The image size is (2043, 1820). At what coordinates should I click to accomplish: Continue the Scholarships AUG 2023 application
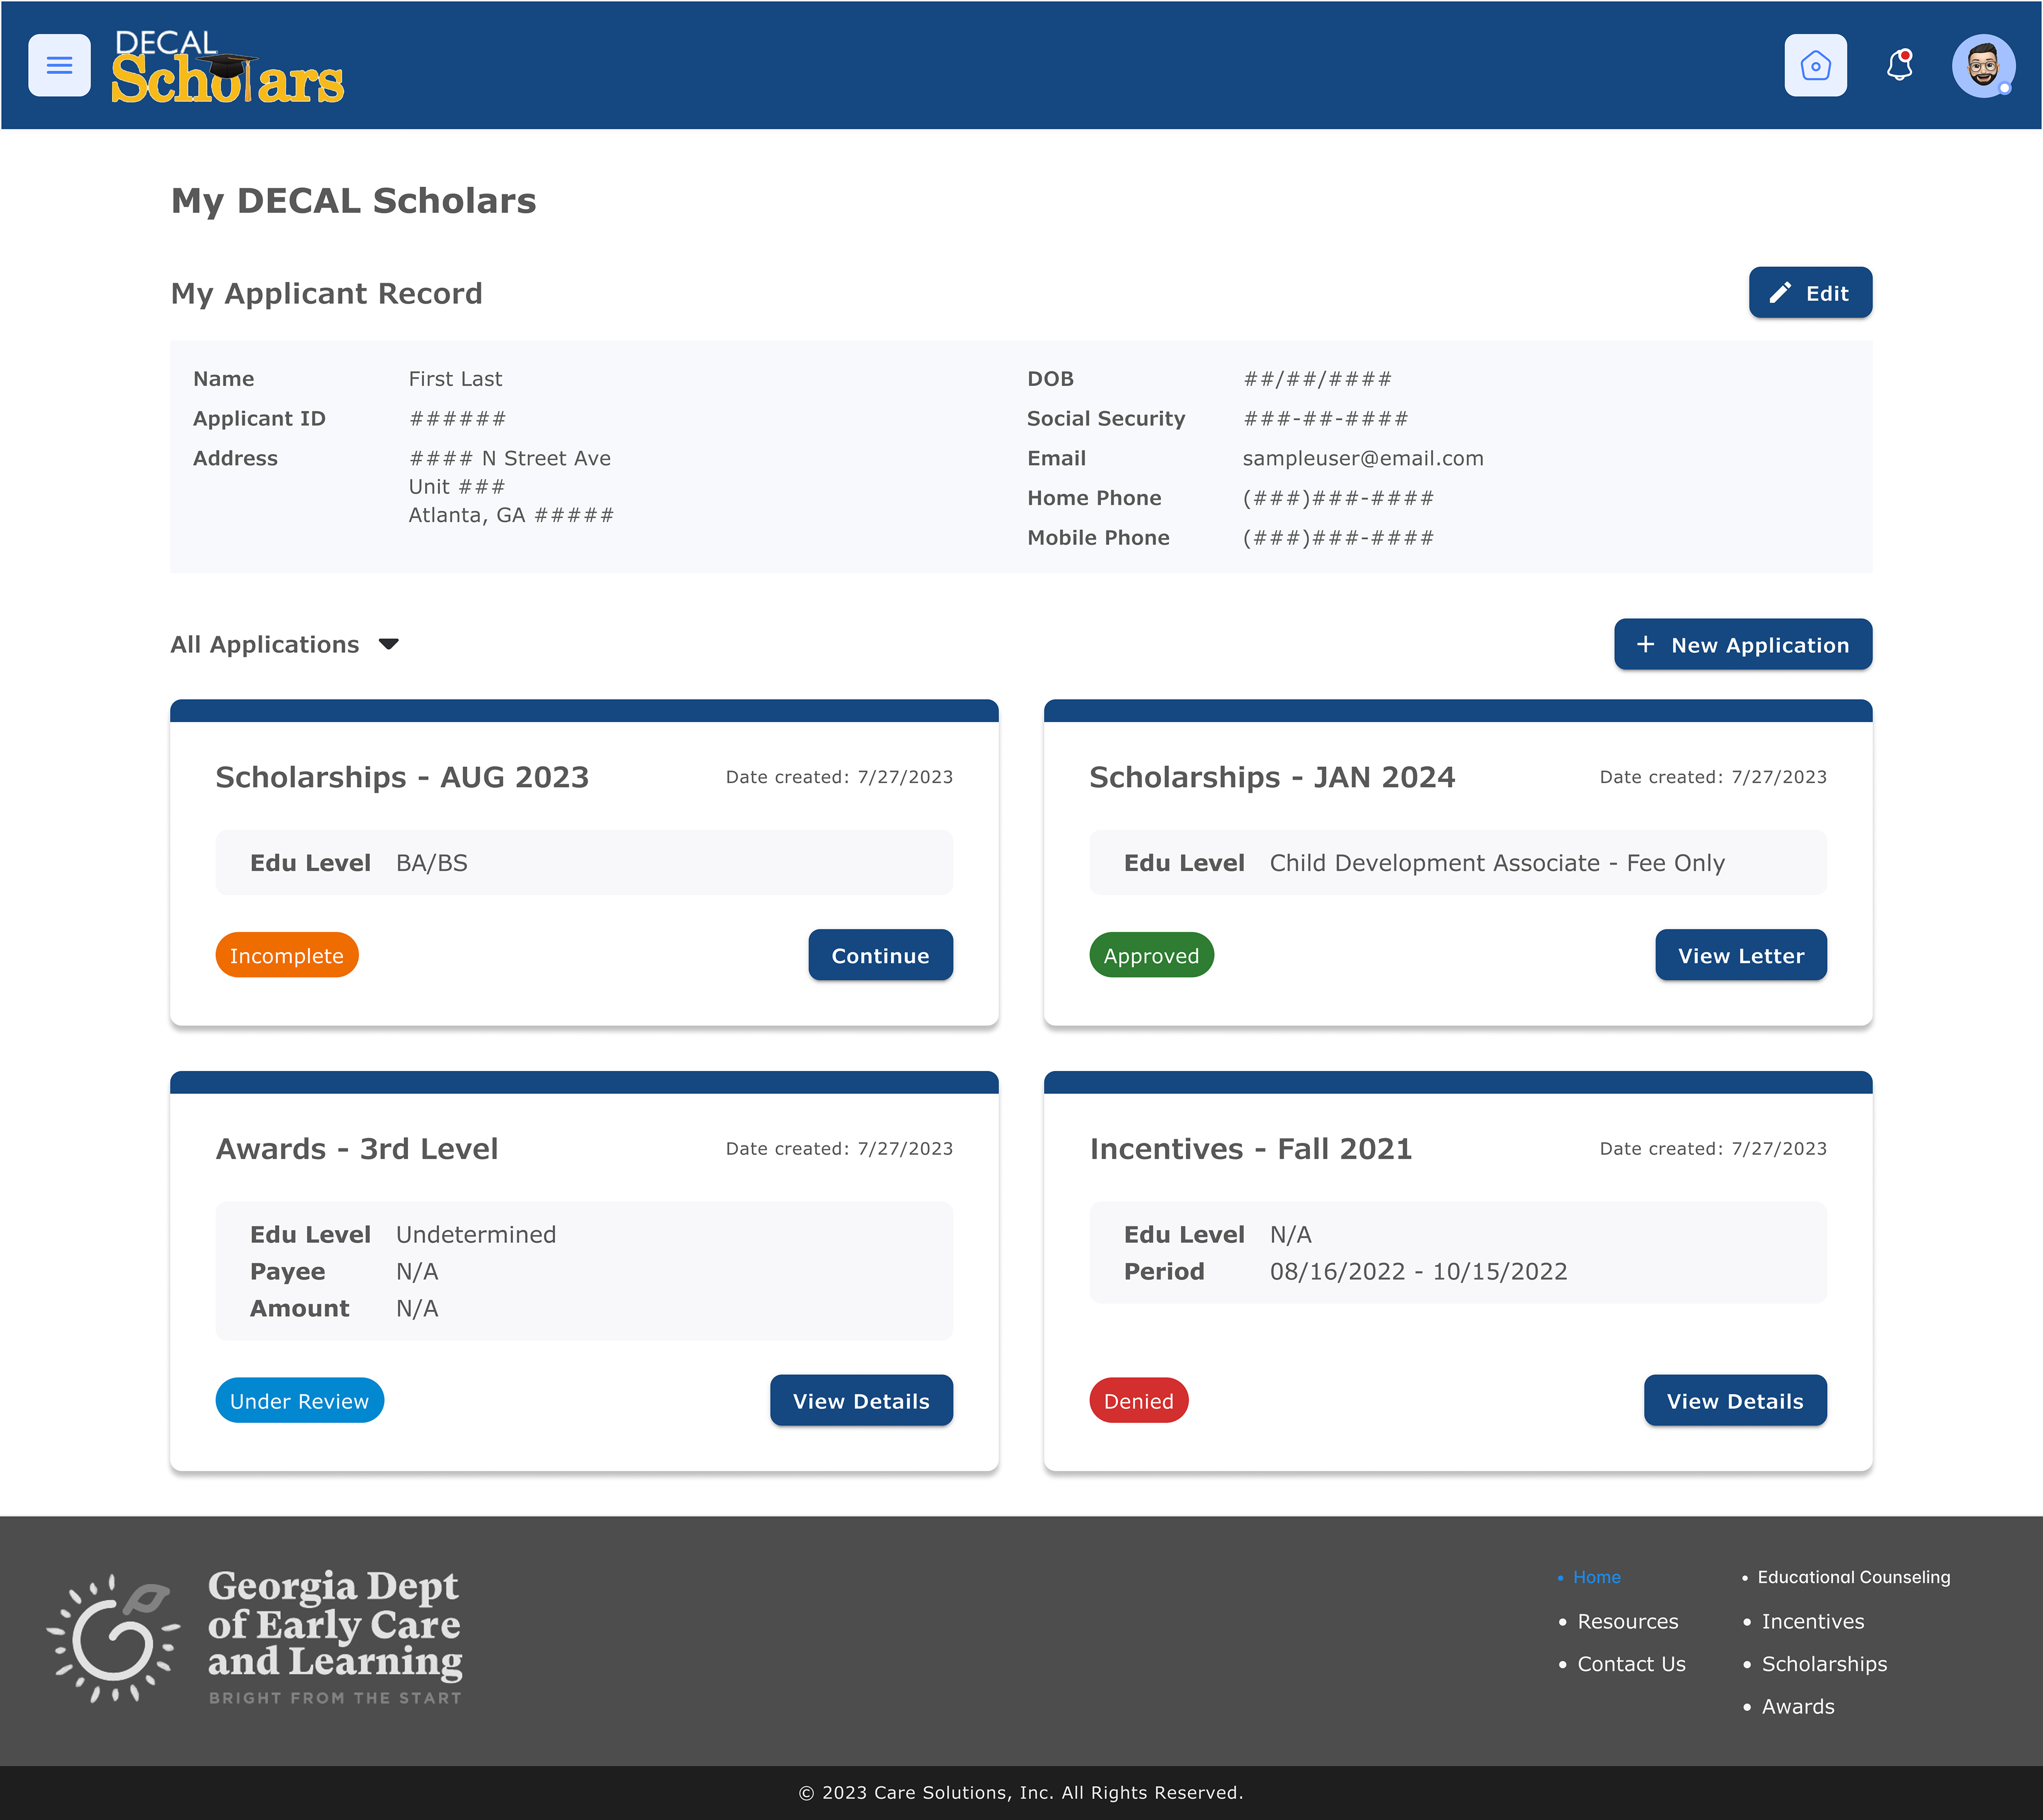(x=880, y=956)
